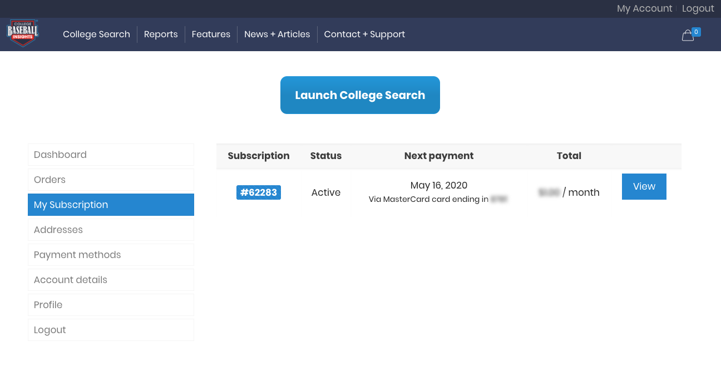Click Logout link in top bar
Screen dimensions: 721x386
pyautogui.click(x=698, y=8)
